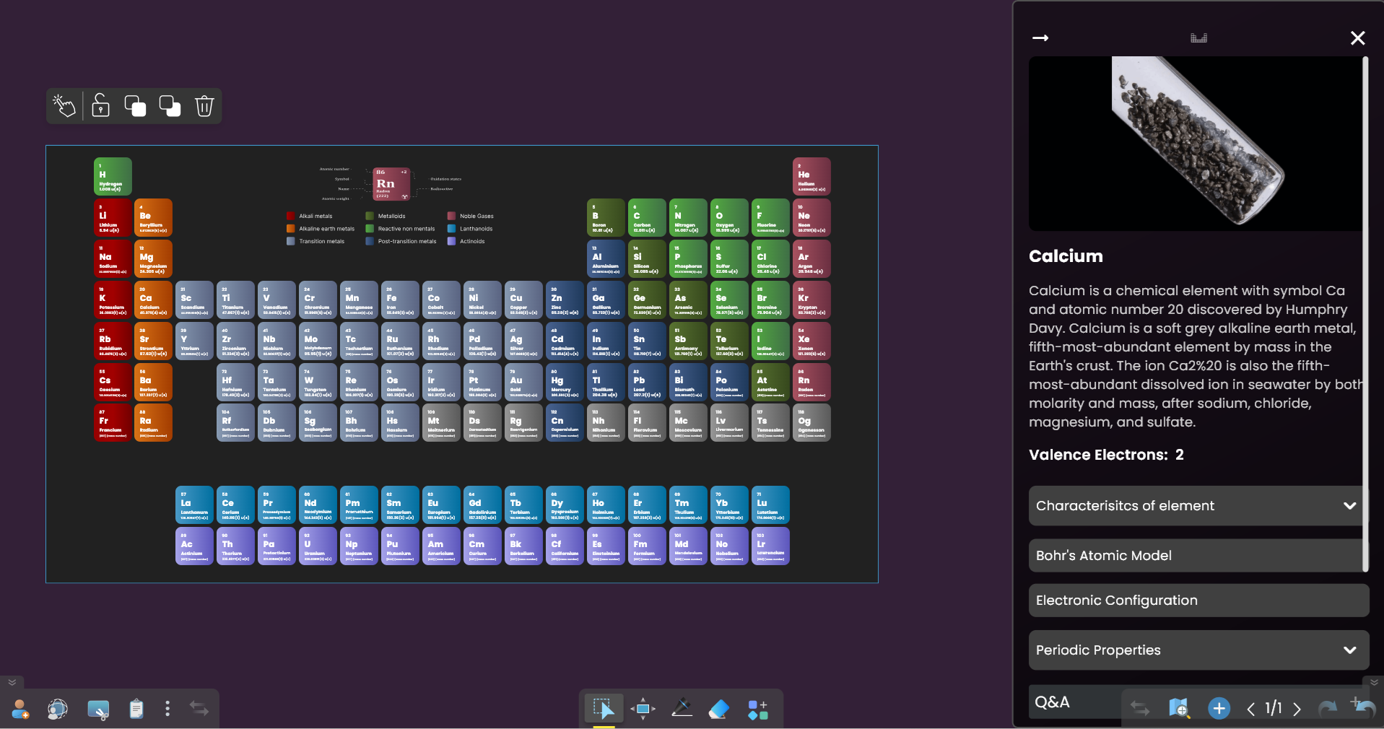The width and height of the screenshot is (1384, 729).
Task: Click the add participant icon
Action: [x=19, y=709]
